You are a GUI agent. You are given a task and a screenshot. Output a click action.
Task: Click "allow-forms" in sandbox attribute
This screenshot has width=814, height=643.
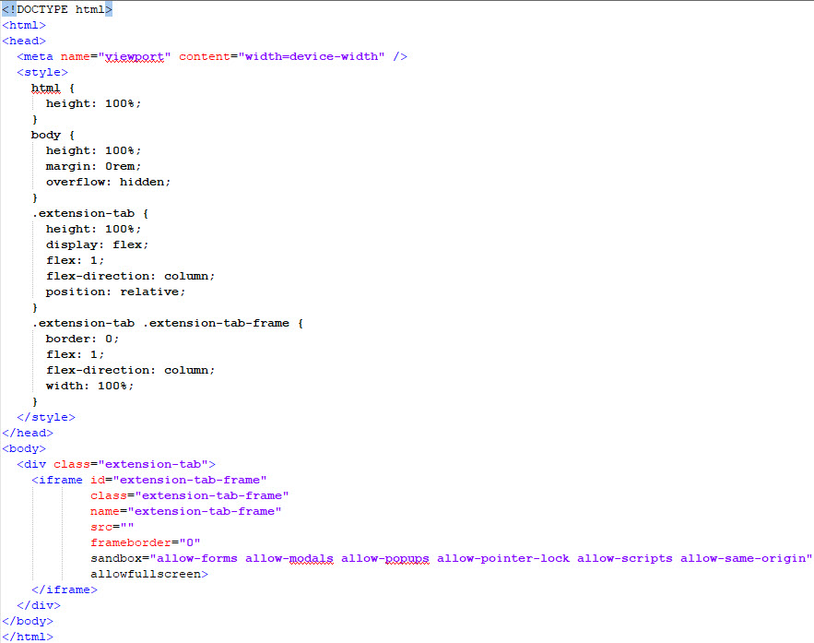point(197,558)
